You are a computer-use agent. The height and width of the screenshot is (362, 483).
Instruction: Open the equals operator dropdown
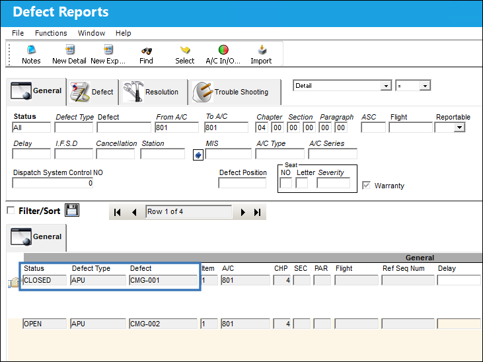click(x=425, y=86)
